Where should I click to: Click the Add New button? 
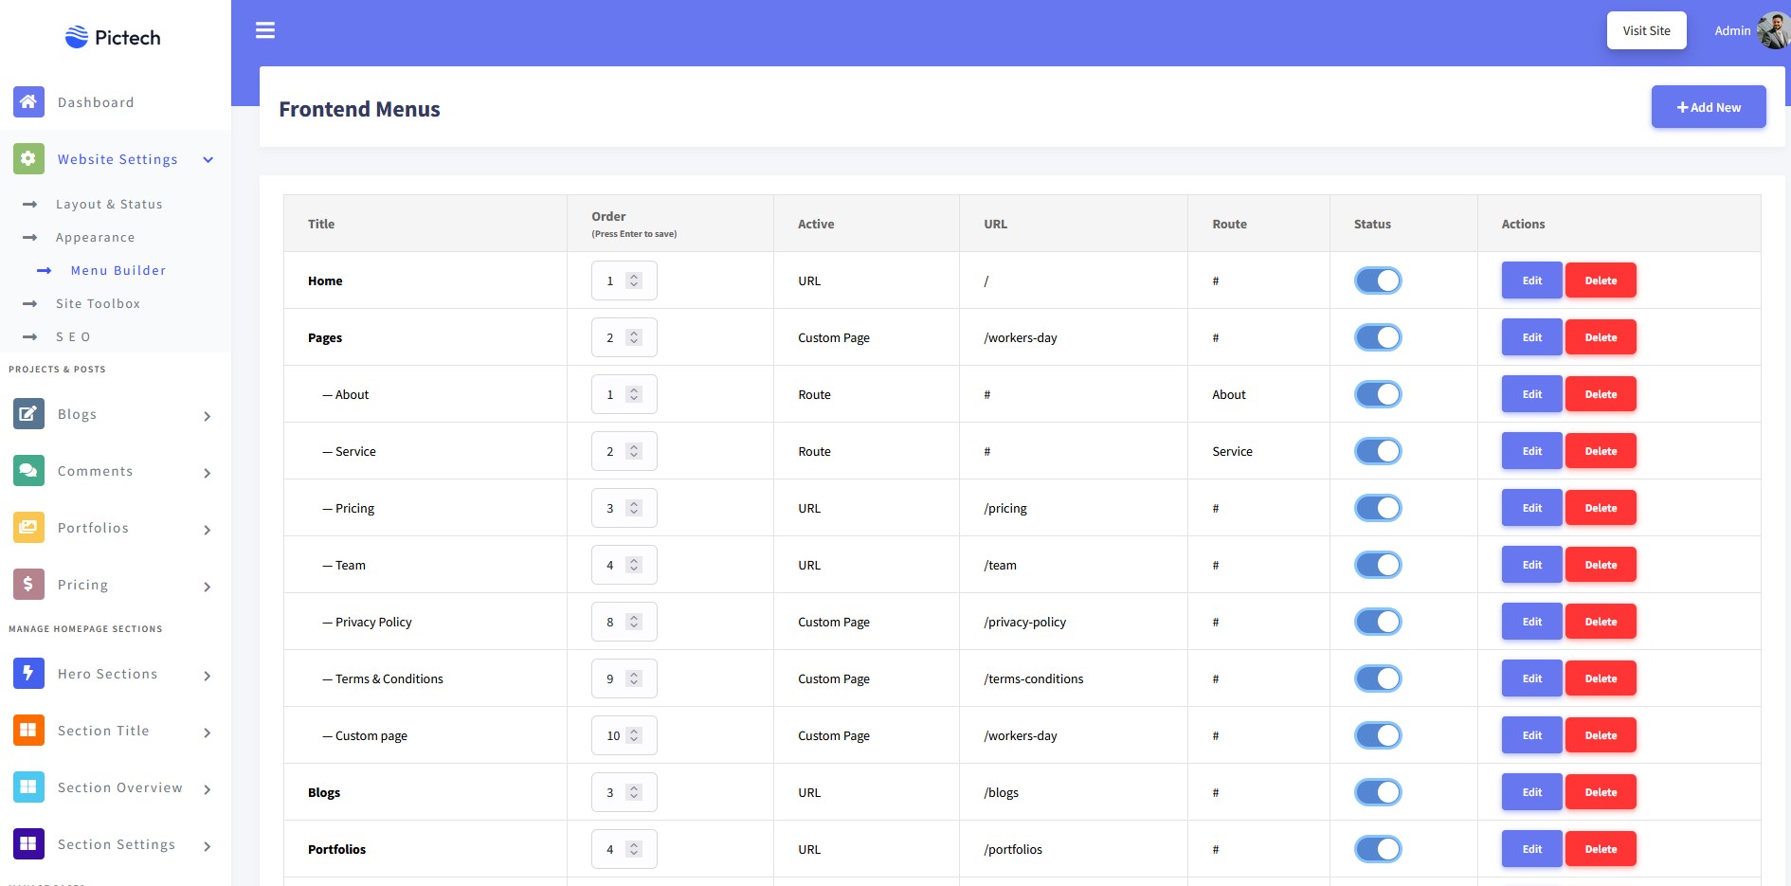coord(1709,107)
